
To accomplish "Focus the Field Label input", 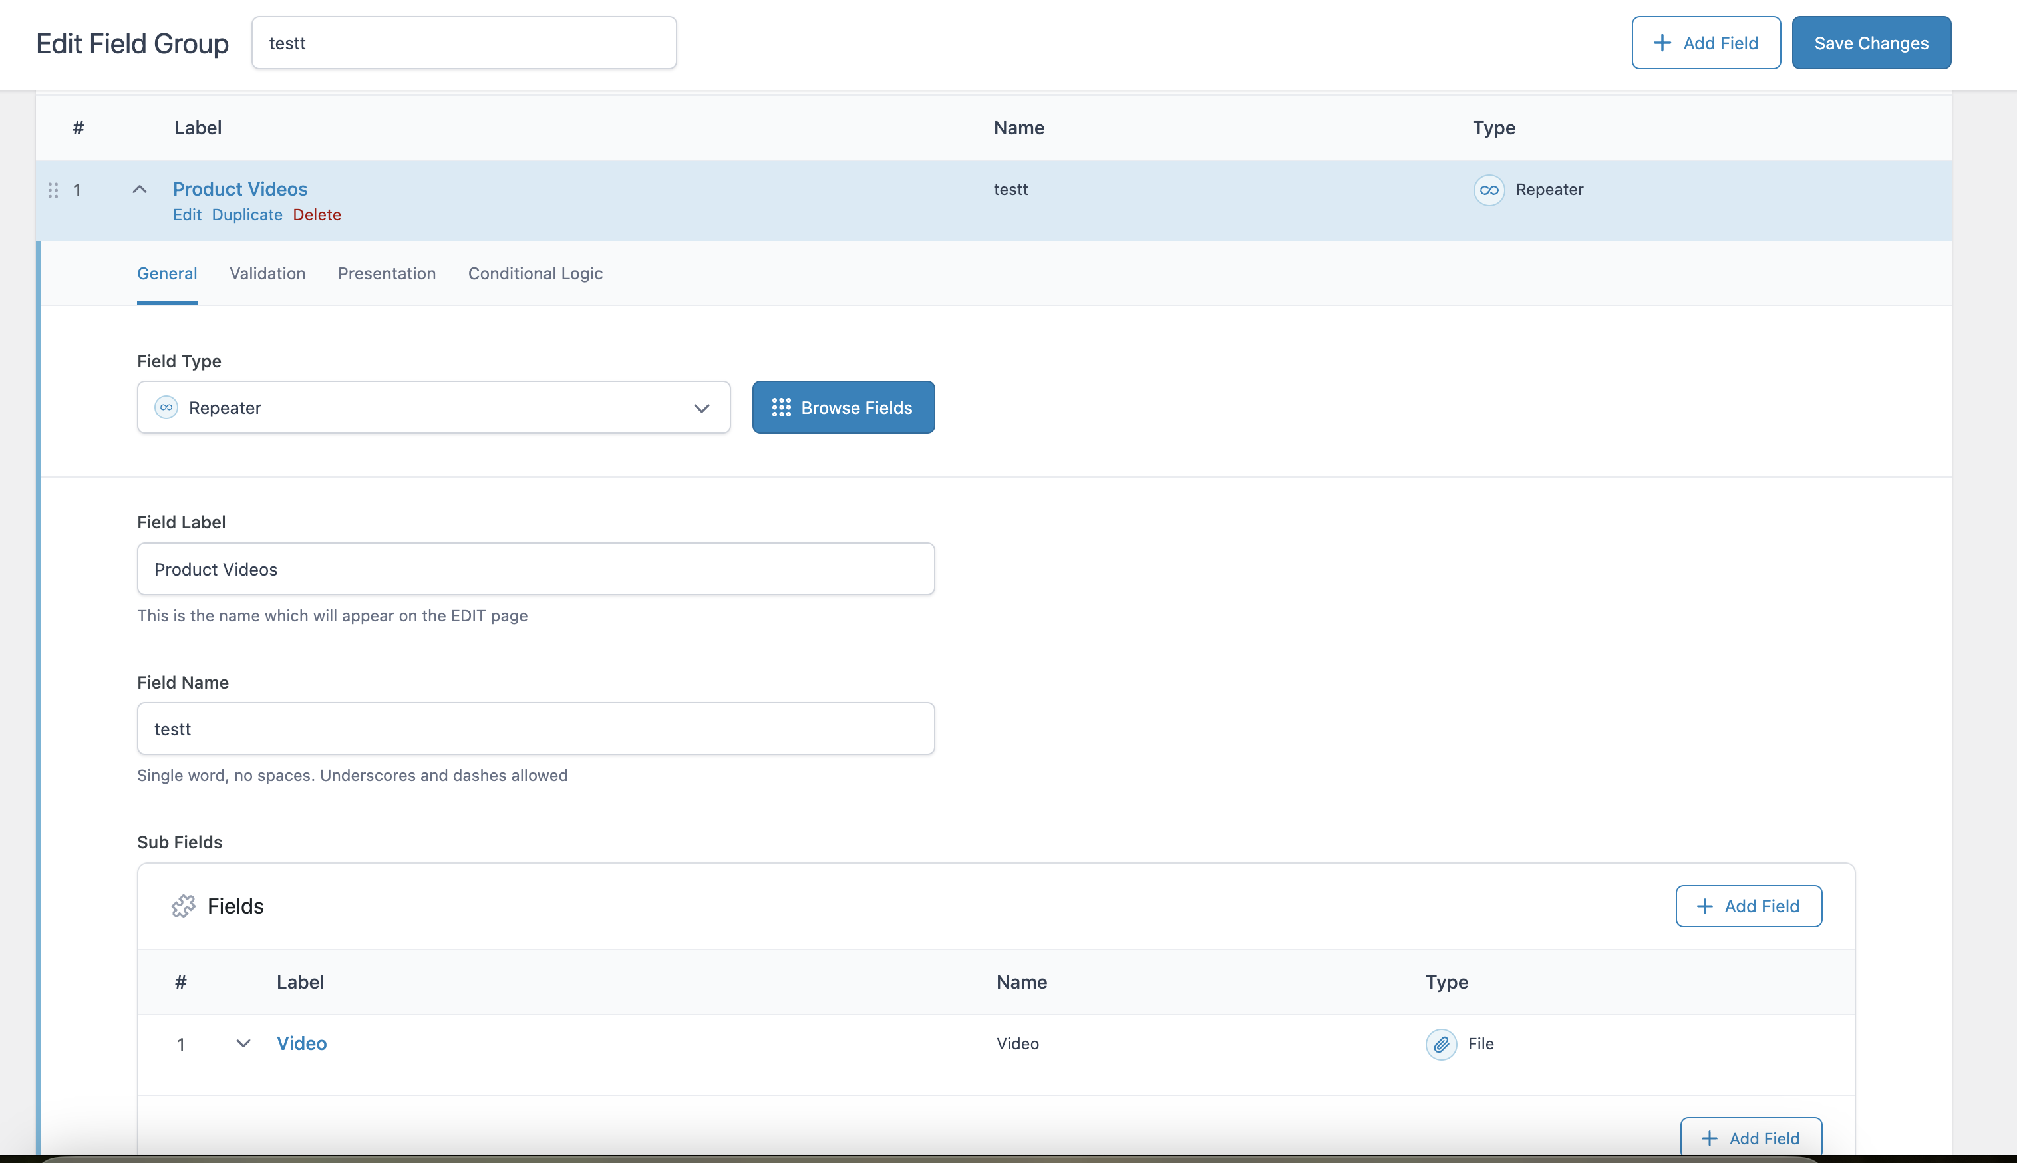I will point(536,569).
